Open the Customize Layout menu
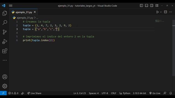The height and width of the screenshot is (98, 175). tap(157, 5)
